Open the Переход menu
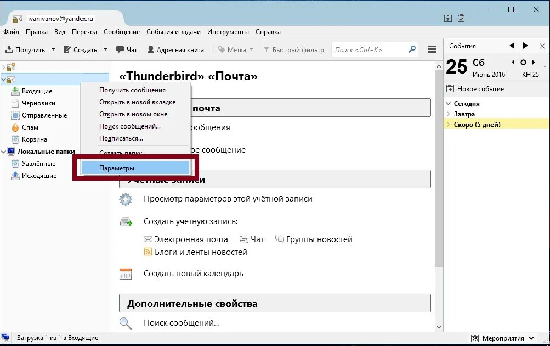550x346 pixels. (84, 32)
